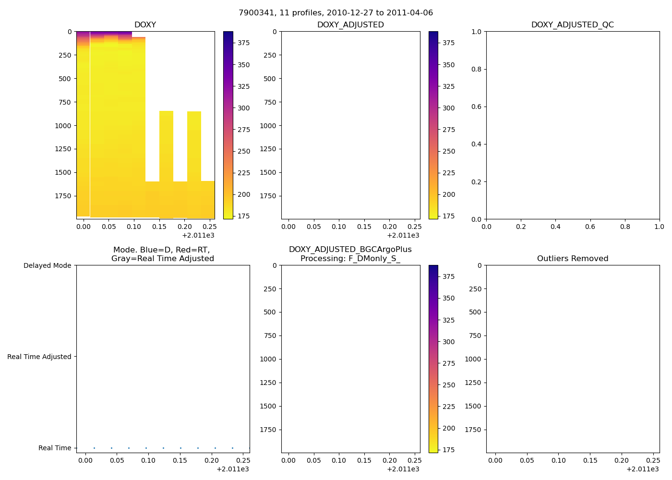
Task: Click inside the empty DOXY_ADJUSTED_QC axes
Action: [572, 125]
